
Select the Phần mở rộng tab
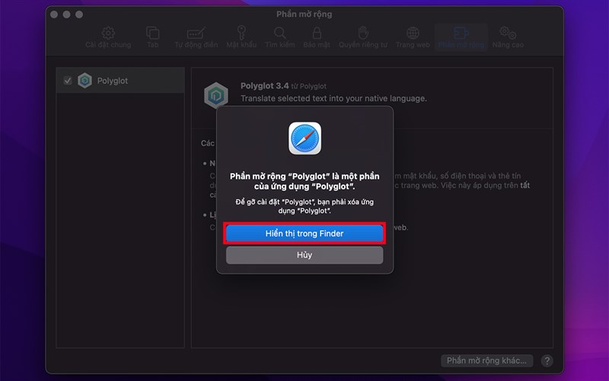click(x=461, y=37)
